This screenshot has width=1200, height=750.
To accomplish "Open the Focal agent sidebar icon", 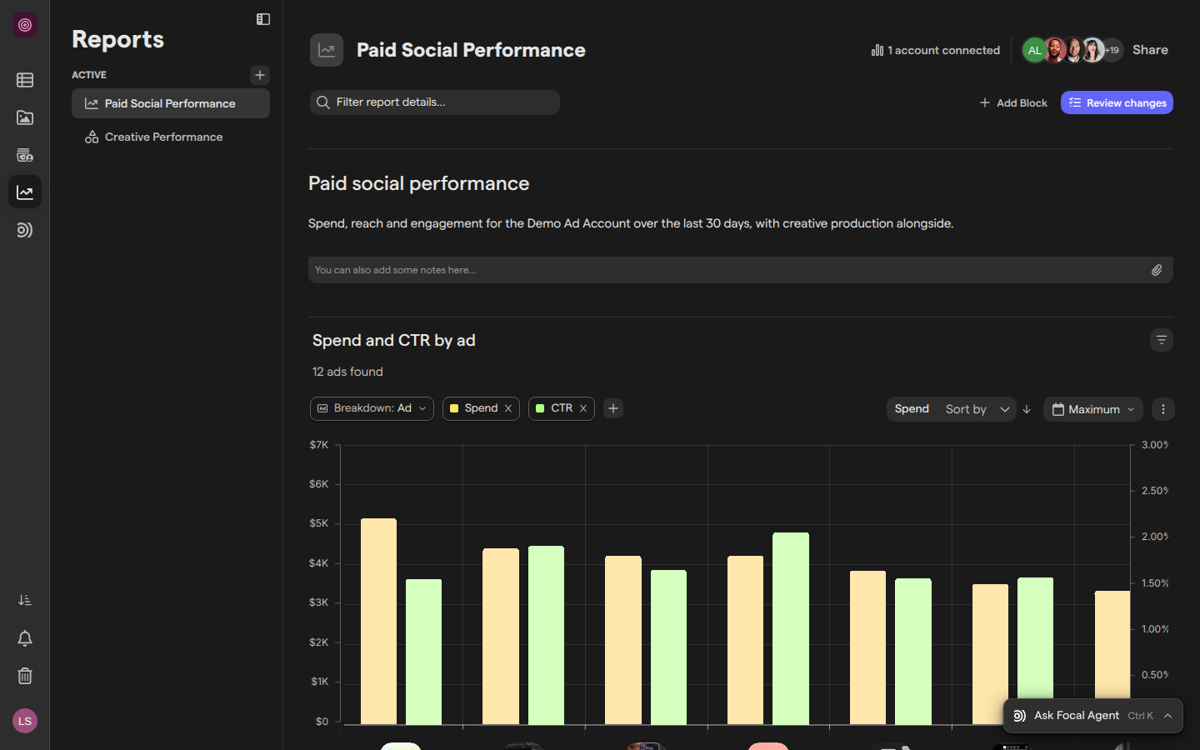I will tap(25, 230).
